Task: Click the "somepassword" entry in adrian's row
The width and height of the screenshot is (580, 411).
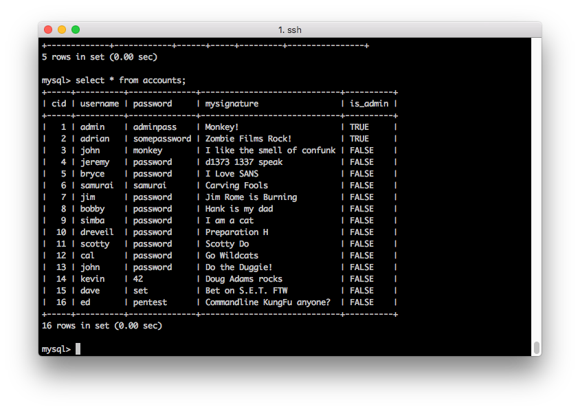Action: tap(162, 139)
